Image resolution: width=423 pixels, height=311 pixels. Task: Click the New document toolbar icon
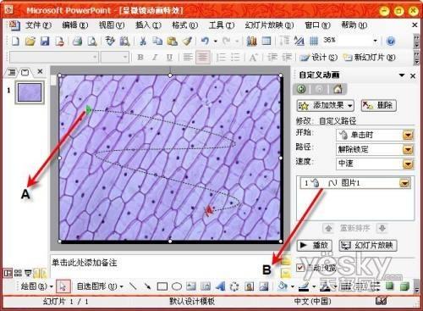pyautogui.click(x=15, y=42)
